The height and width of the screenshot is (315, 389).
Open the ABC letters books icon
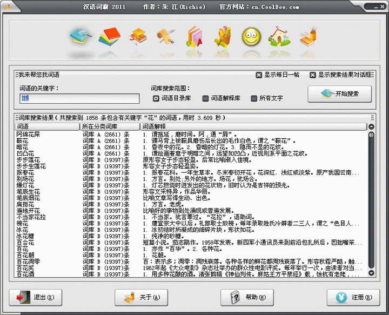coord(194,37)
